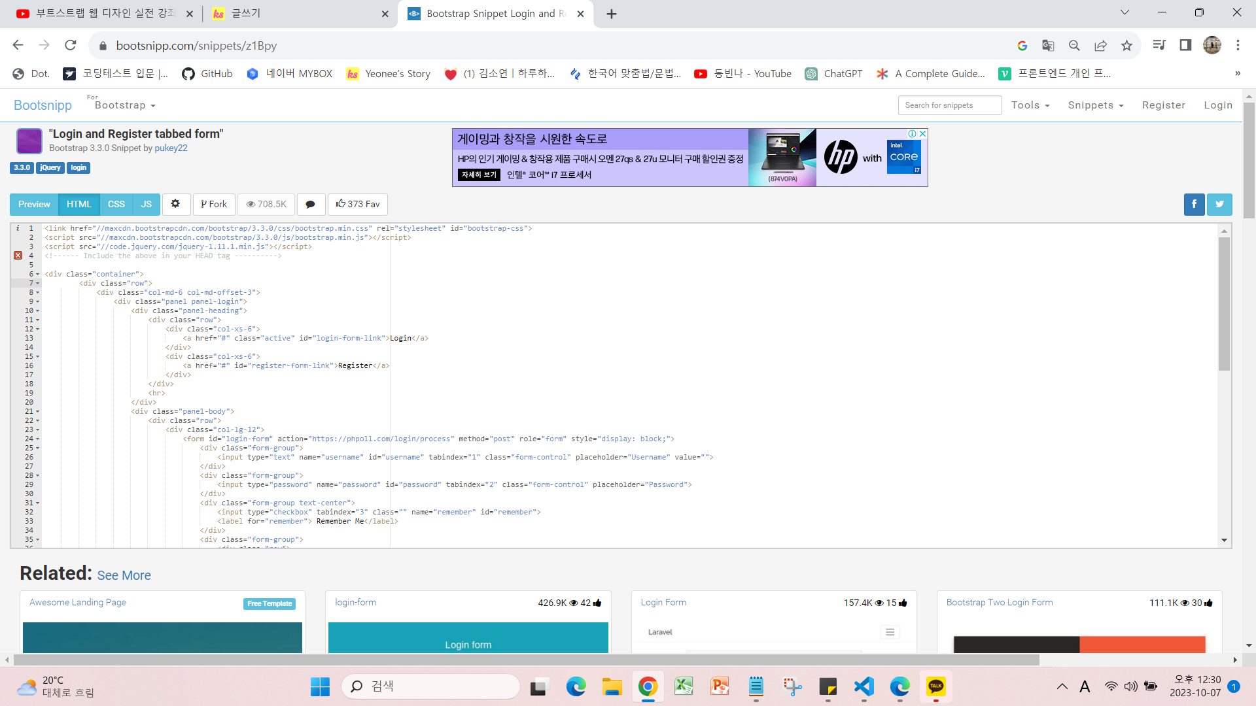View site information lock icon
1256x706 pixels.
click(x=102, y=46)
